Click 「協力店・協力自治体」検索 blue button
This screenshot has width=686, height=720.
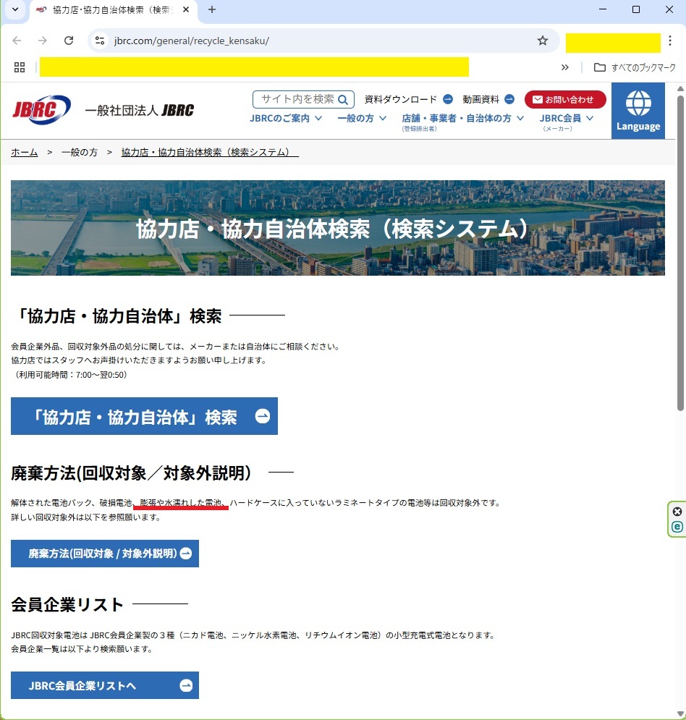pyautogui.click(x=144, y=417)
